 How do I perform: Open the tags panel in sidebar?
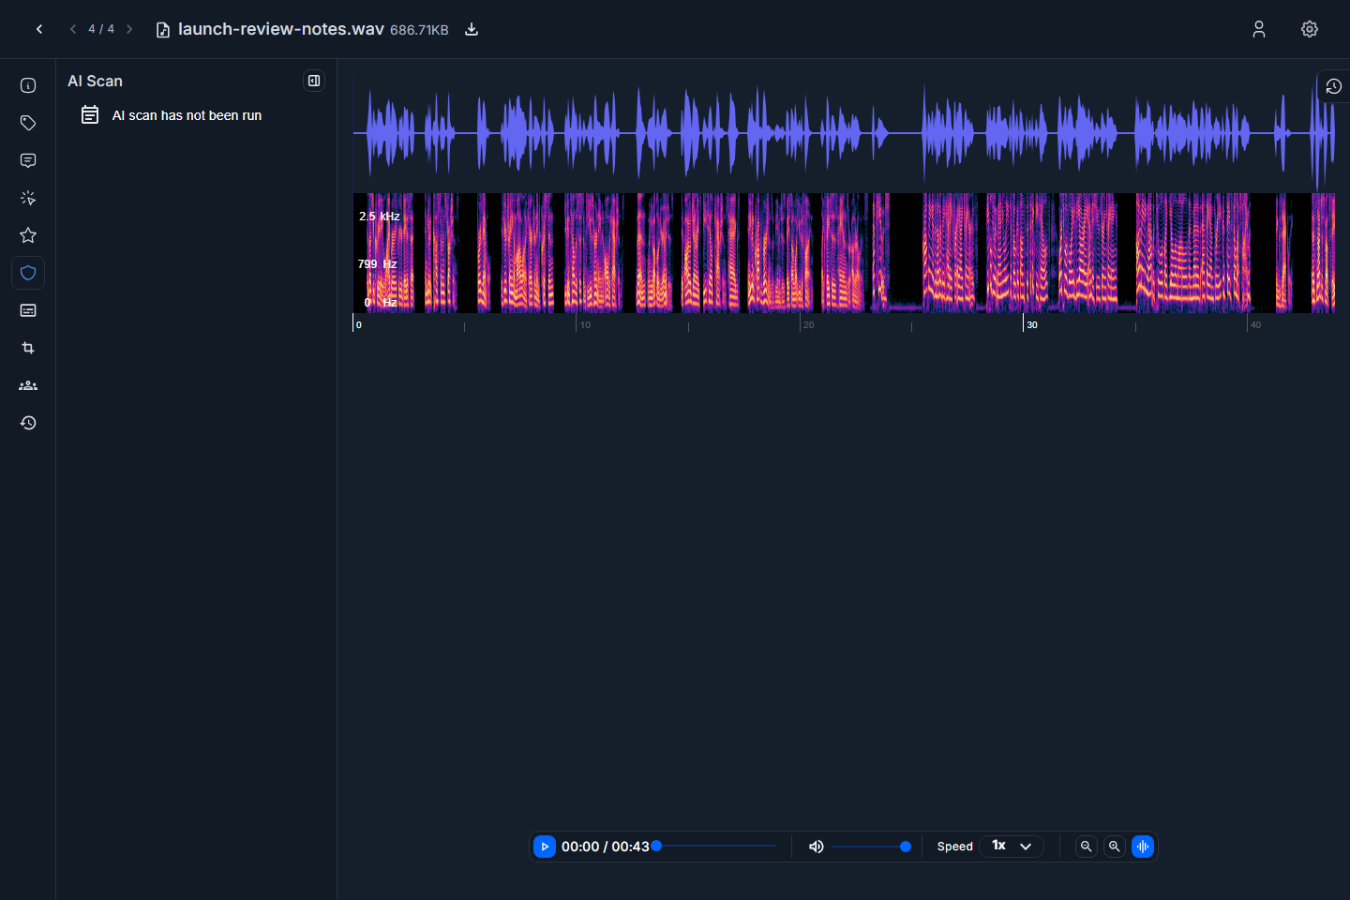(28, 123)
